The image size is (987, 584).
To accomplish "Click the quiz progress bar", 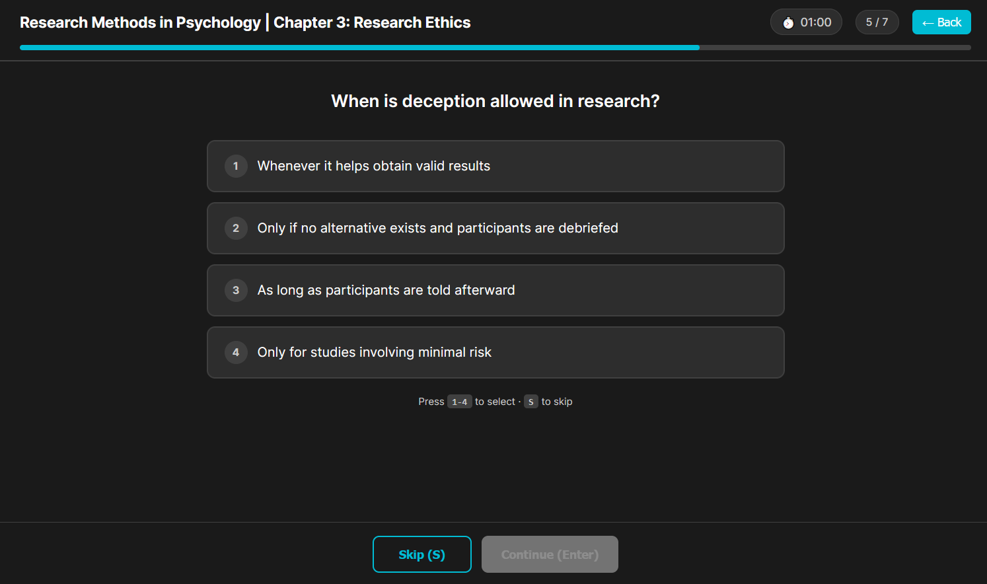I will [495, 48].
